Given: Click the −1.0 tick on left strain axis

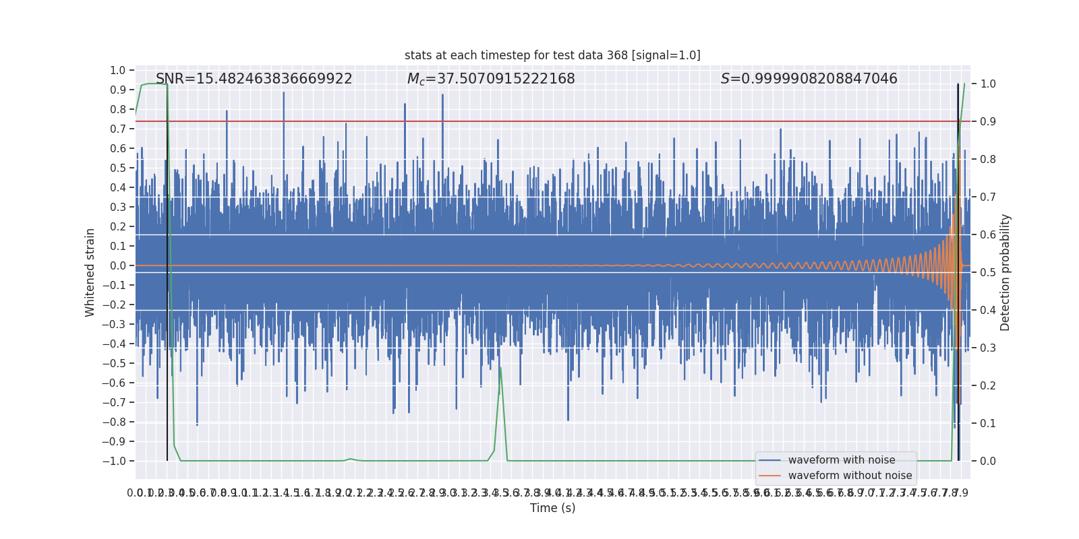Looking at the screenshot, I should coord(114,461).
